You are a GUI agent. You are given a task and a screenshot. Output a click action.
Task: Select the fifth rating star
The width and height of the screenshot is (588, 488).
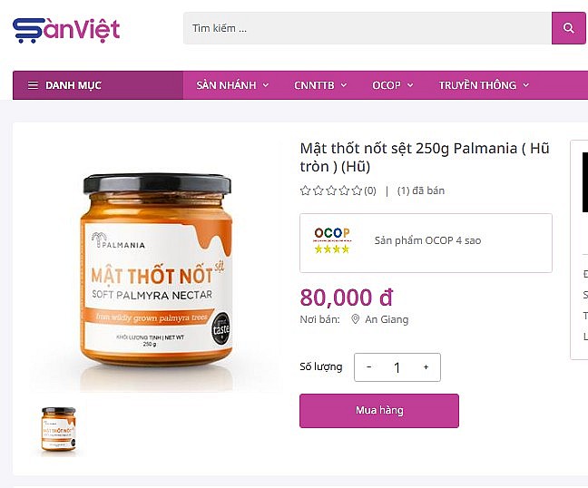[357, 190]
